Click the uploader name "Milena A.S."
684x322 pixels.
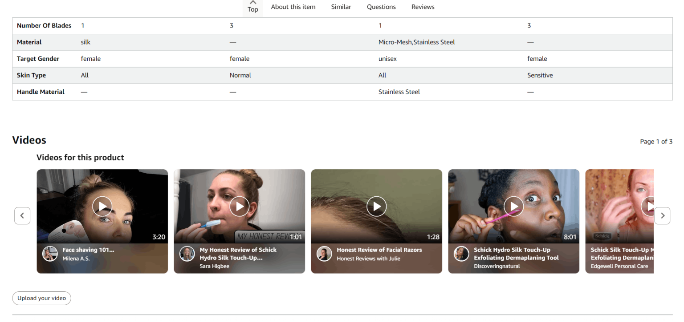coord(76,258)
